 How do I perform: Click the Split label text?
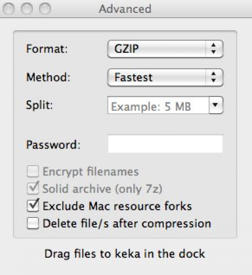point(40,105)
